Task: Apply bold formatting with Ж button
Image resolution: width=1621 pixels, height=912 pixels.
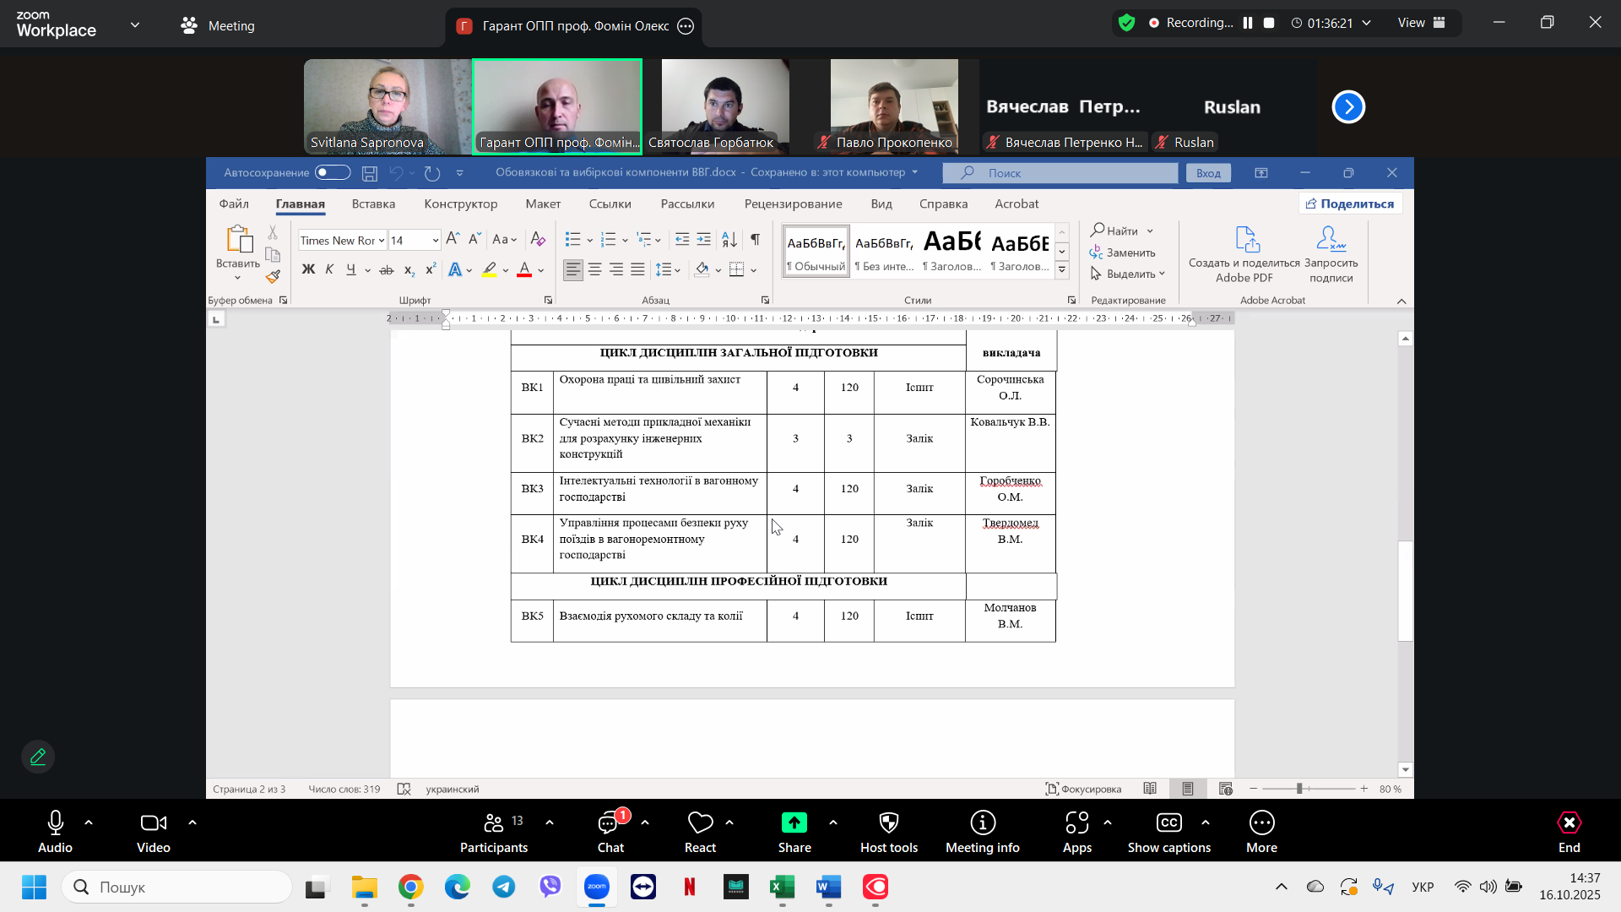Action: click(x=308, y=269)
